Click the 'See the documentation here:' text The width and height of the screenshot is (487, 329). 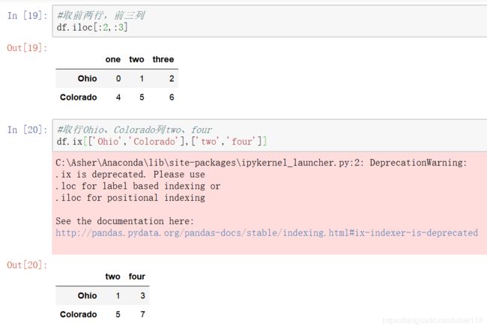[125, 221]
